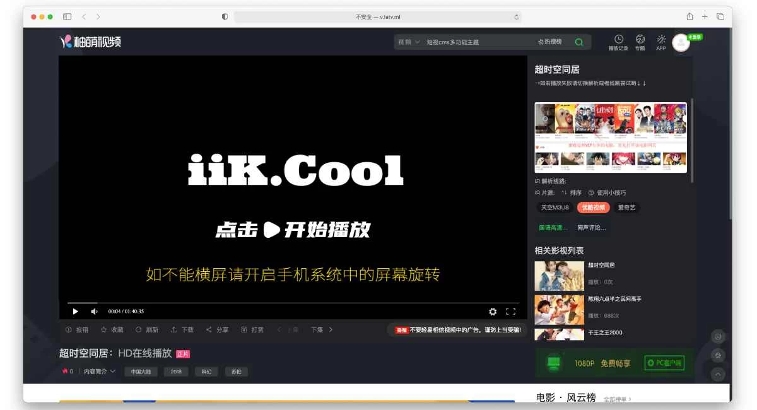Select the 同声评论 episode tab

tap(591, 228)
